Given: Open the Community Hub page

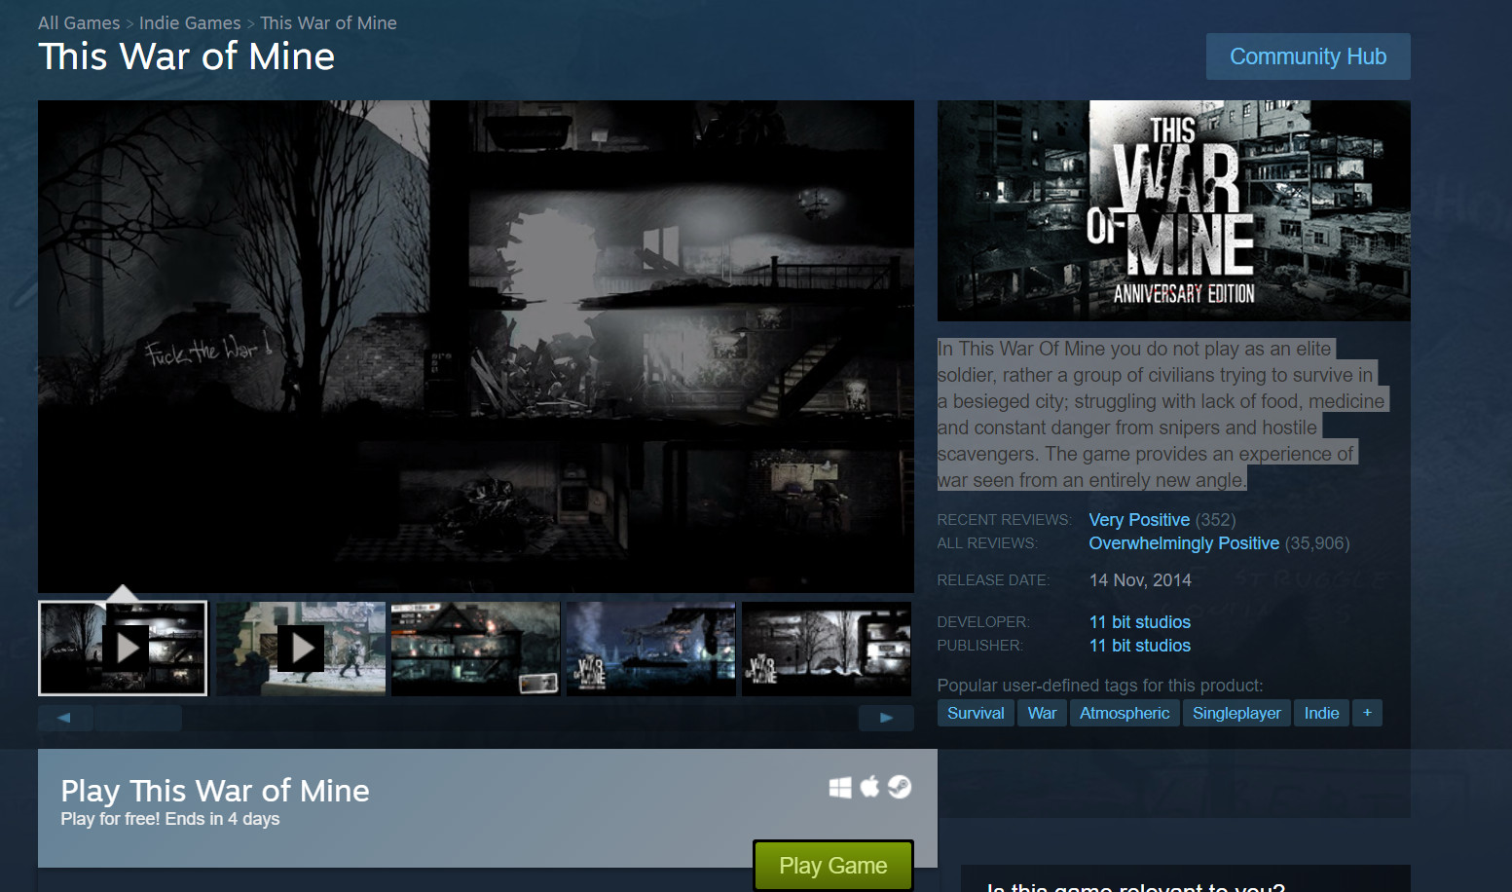Looking at the screenshot, I should (1308, 56).
